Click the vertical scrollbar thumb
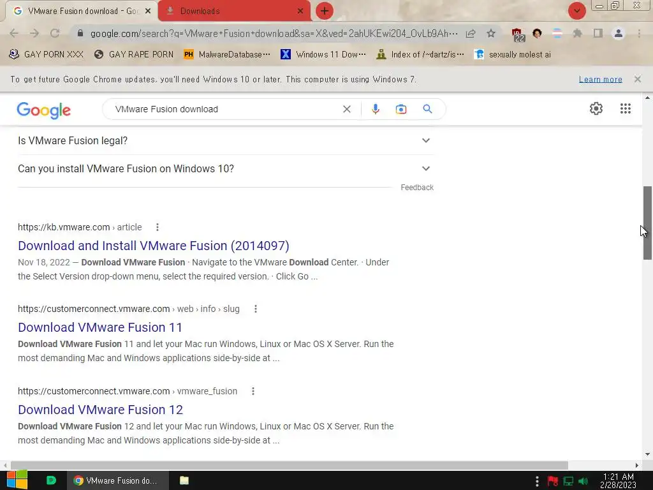The height and width of the screenshot is (490, 653). [x=647, y=223]
